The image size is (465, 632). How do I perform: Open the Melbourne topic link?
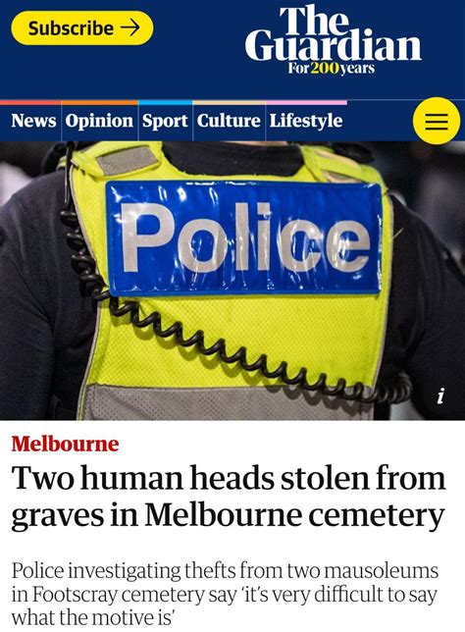(66, 444)
